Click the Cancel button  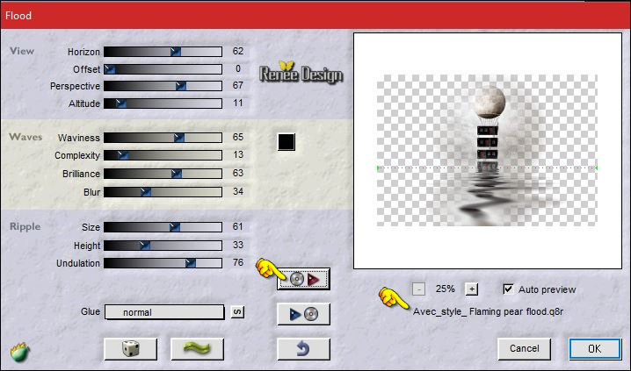coord(525,348)
